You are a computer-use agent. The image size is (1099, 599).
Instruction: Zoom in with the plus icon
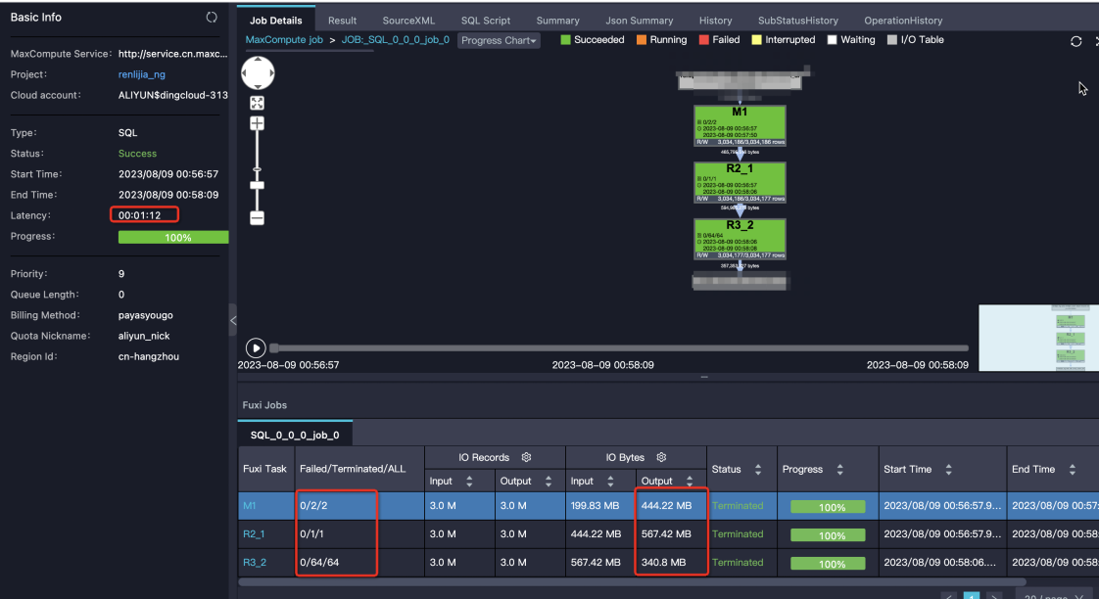point(258,123)
